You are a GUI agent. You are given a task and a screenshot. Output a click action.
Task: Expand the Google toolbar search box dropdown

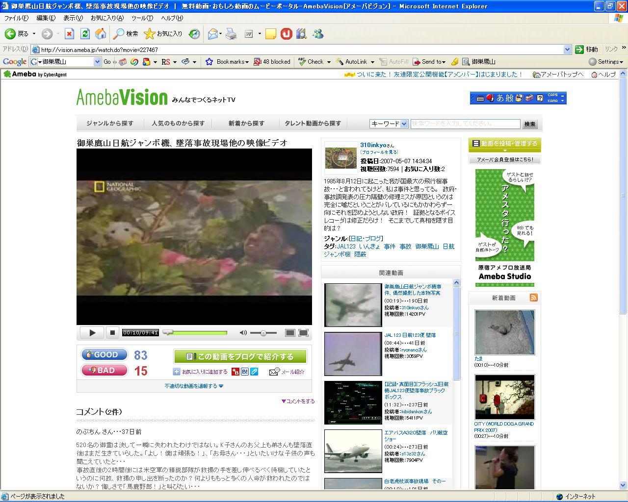(x=97, y=62)
